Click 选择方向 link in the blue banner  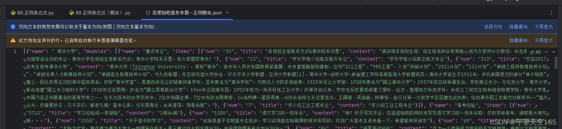point(493,27)
